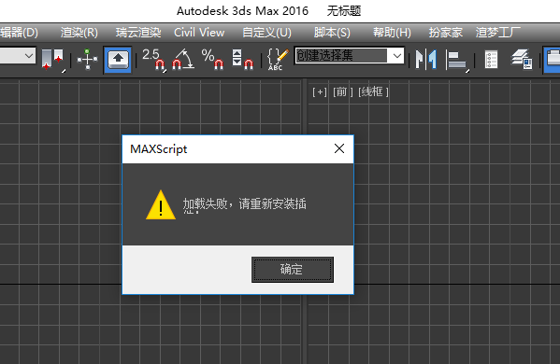
Task: Click the Select and Manipulate icon
Action: coord(87,60)
